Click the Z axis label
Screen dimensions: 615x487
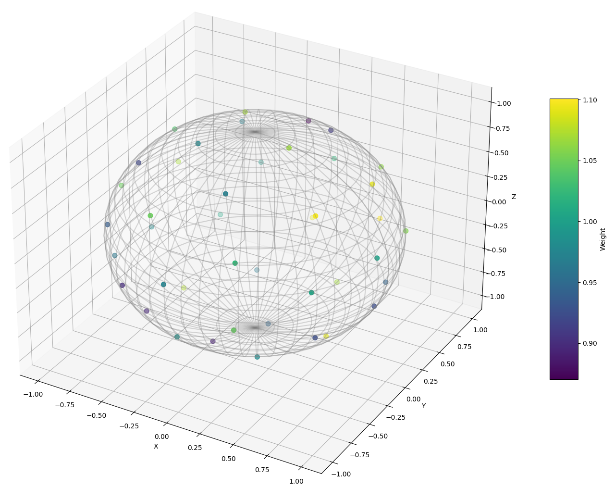point(514,197)
